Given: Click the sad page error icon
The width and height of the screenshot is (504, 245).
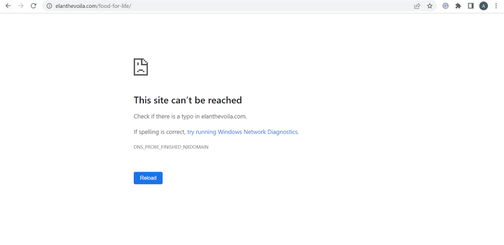Looking at the screenshot, I should (x=141, y=67).
